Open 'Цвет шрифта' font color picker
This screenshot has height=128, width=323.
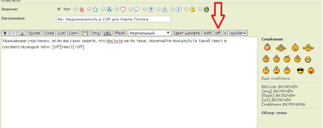click(187, 33)
